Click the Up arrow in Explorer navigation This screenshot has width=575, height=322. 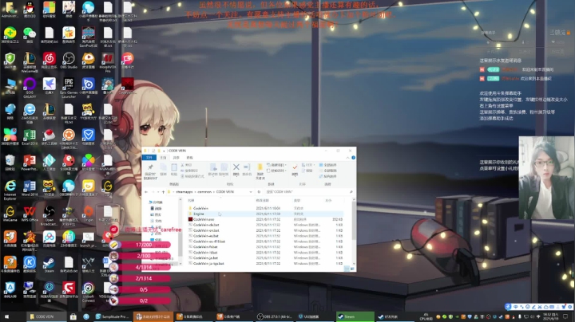pyautogui.click(x=163, y=192)
